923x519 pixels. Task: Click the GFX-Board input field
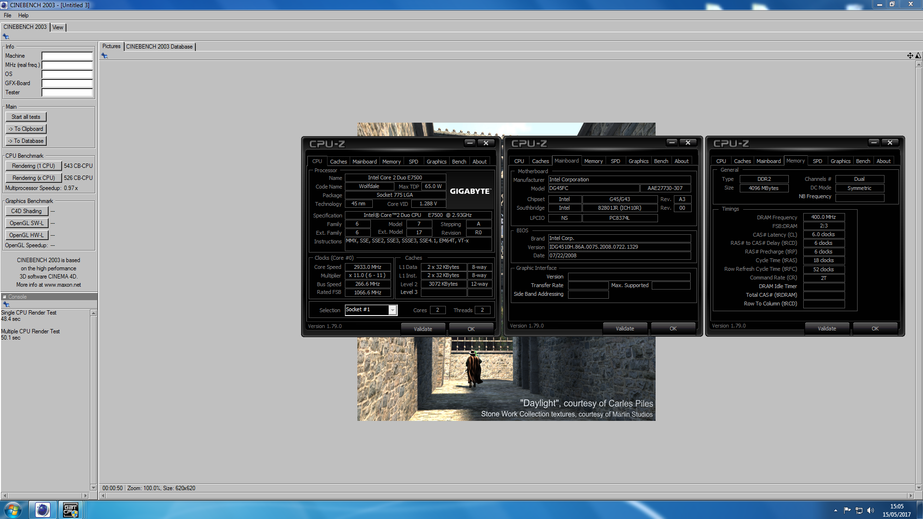(67, 83)
